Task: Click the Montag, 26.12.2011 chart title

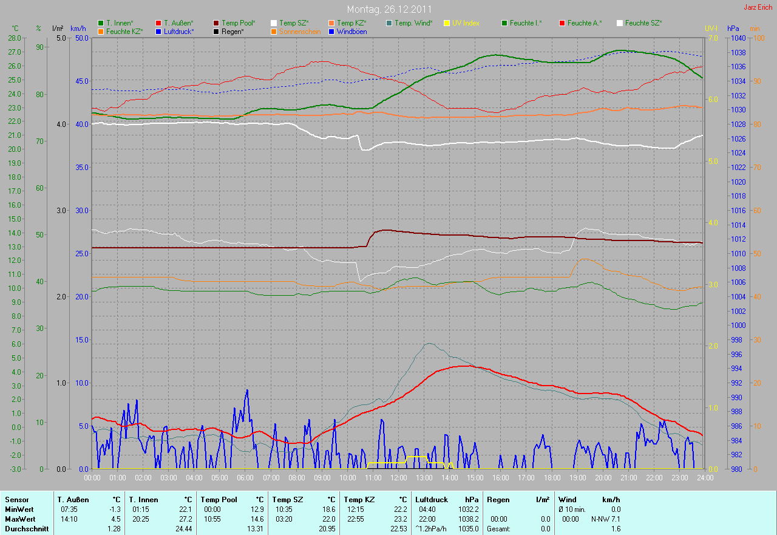Action: (x=388, y=10)
